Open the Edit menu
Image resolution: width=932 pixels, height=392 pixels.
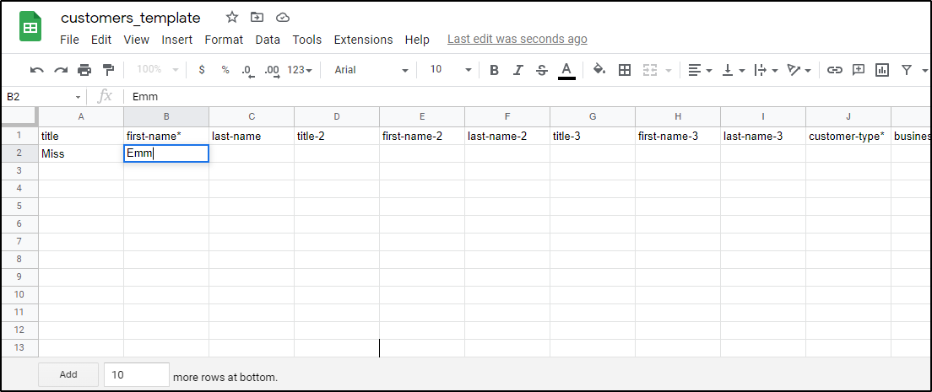click(101, 39)
